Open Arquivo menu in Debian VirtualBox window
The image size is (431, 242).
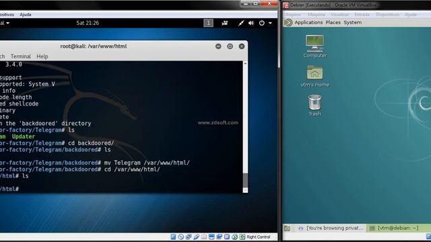tap(293, 15)
